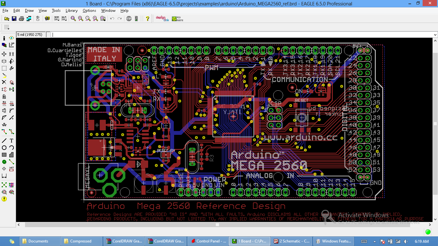Select the Dimension tool
The height and width of the screenshot is (246, 438).
[4, 176]
